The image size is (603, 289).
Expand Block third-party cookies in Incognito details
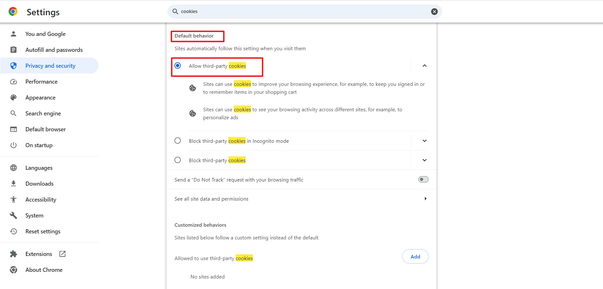click(x=424, y=141)
